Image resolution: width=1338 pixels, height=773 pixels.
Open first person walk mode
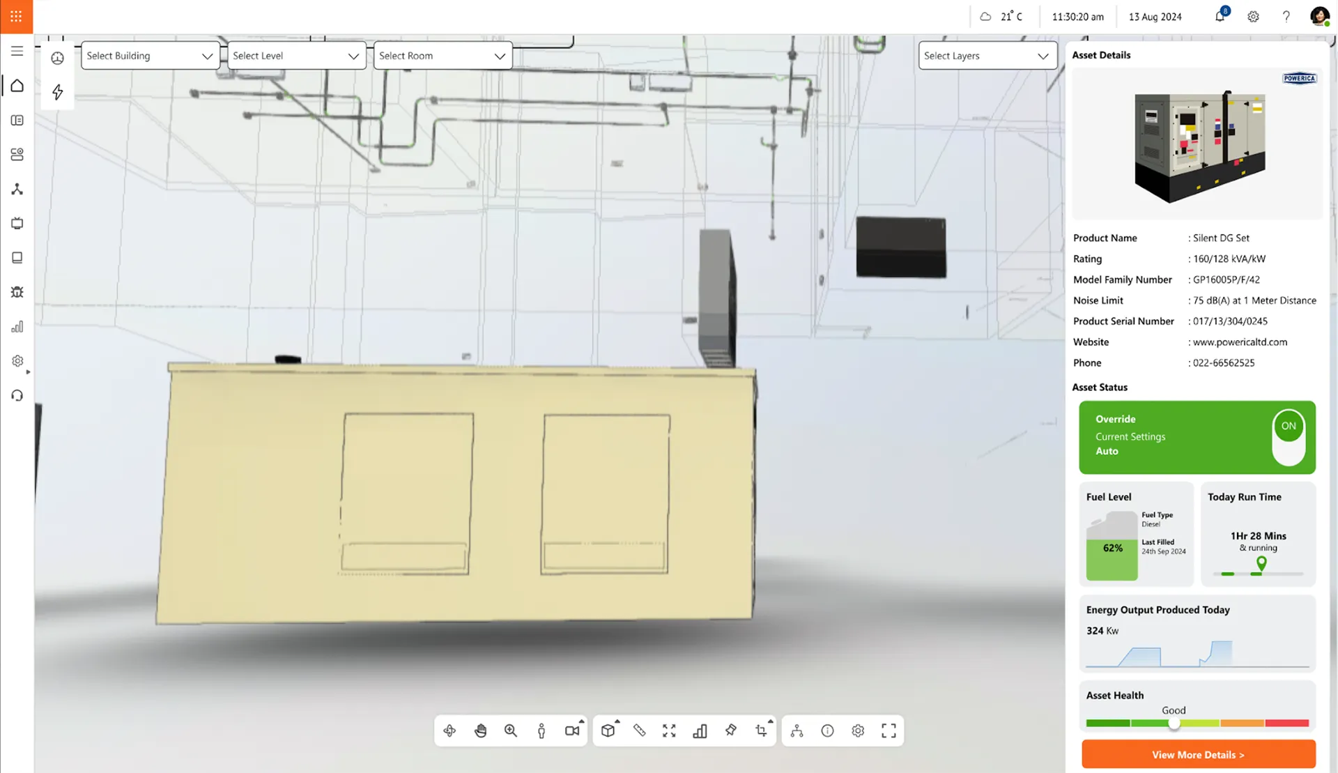pyautogui.click(x=541, y=730)
